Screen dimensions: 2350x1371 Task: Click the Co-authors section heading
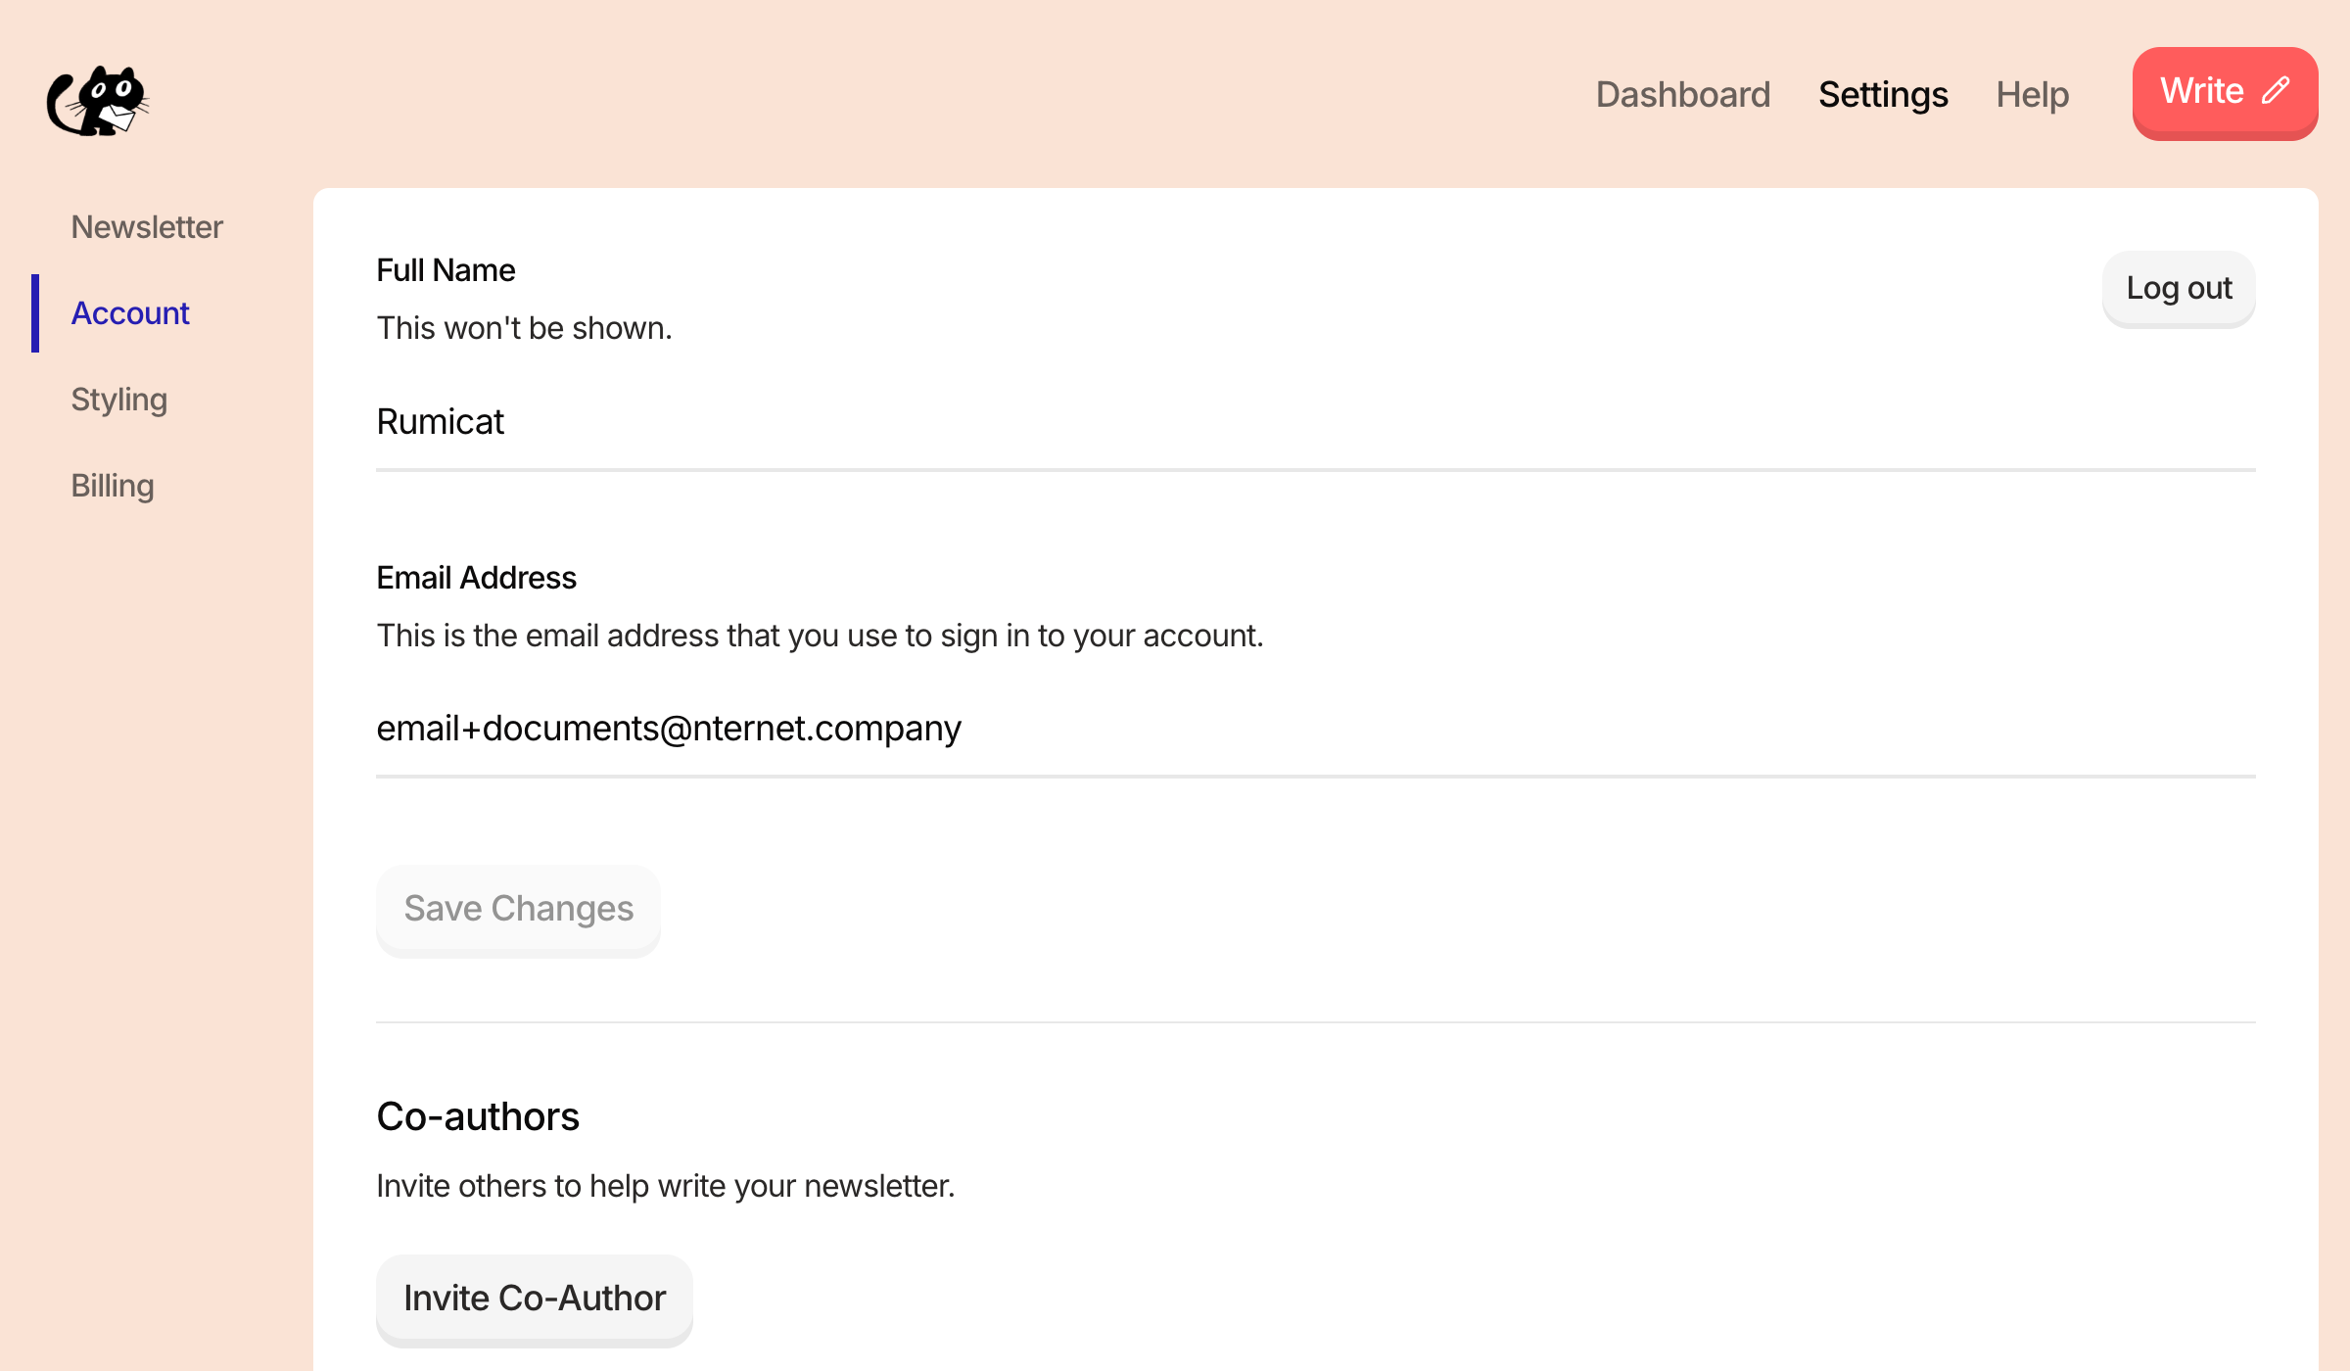pyautogui.click(x=478, y=1116)
